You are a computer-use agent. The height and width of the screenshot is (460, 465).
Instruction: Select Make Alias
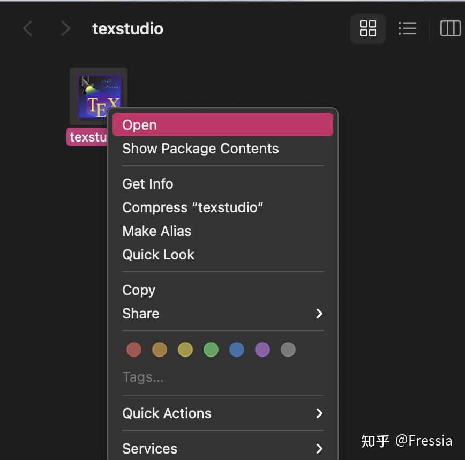coord(157,231)
